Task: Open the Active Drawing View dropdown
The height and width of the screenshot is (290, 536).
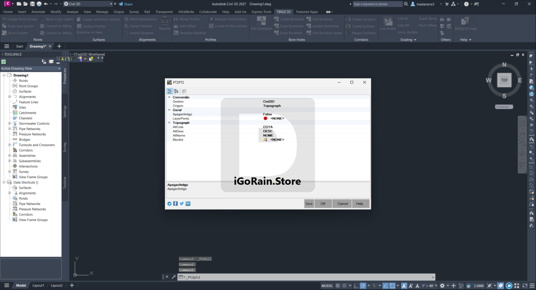Action: point(31,69)
